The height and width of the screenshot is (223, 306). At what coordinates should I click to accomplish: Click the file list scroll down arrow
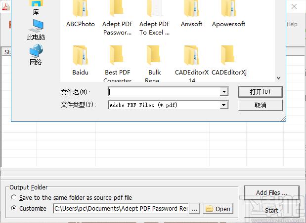point(279,78)
